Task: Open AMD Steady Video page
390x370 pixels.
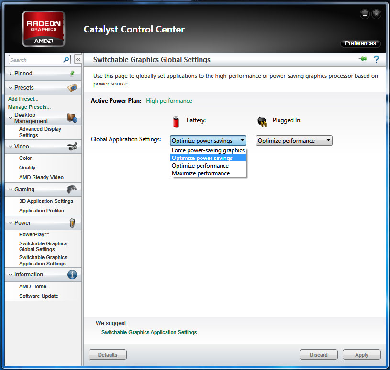Action: pyautogui.click(x=41, y=177)
